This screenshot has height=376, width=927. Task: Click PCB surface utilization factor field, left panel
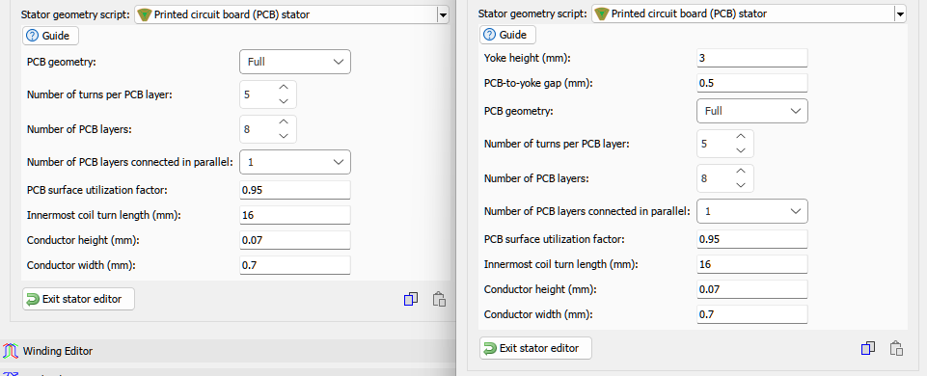pos(295,190)
